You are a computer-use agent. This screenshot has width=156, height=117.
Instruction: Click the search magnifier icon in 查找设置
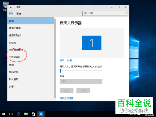click(125, 13)
